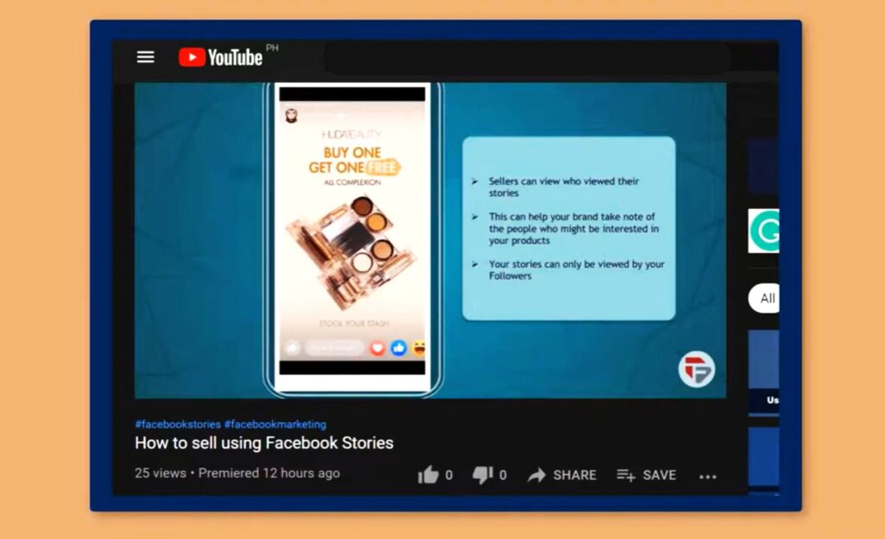Click the story profile avatar on phone
This screenshot has height=539, width=885.
tap(291, 116)
